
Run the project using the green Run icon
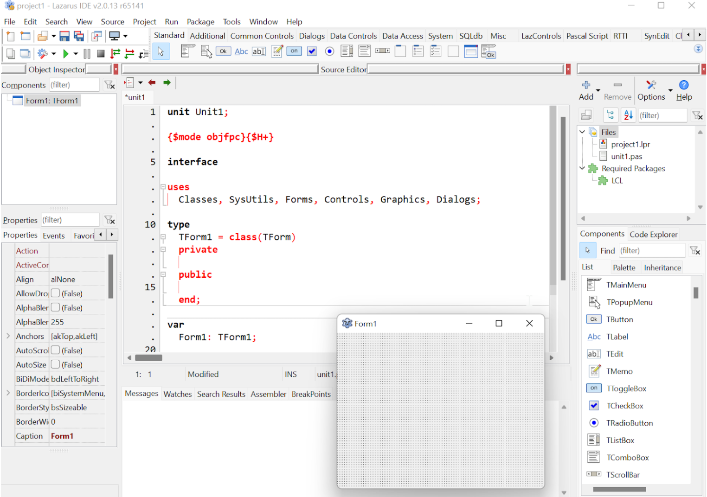65,53
